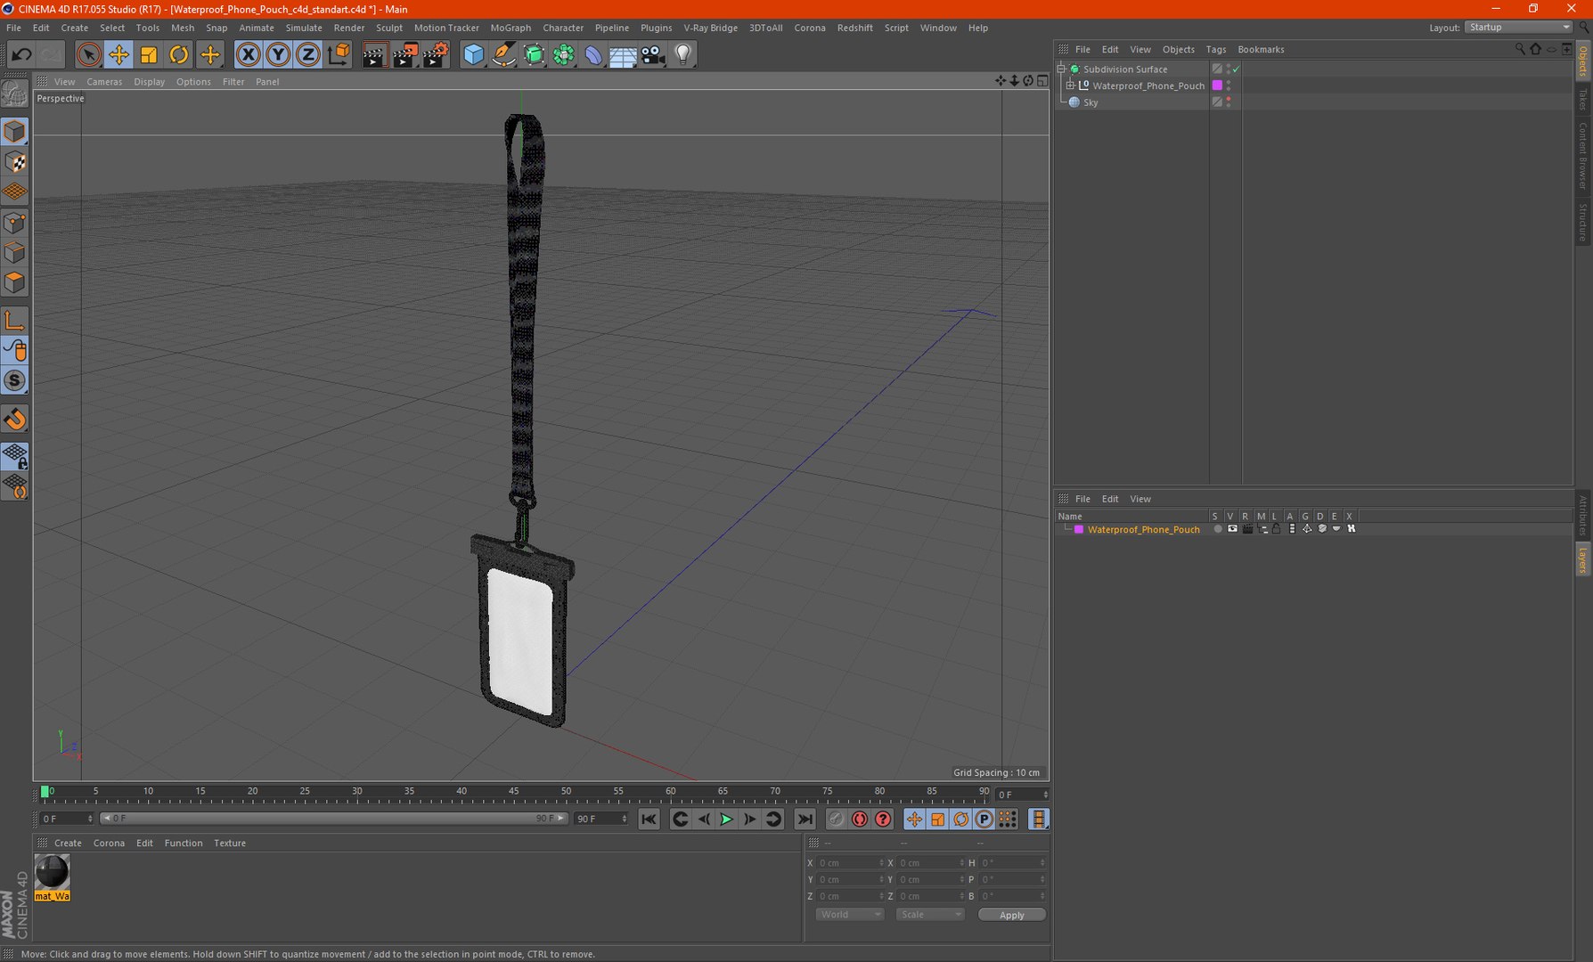The width and height of the screenshot is (1593, 962).
Task: Select the Live Selection tool
Action: [88, 54]
